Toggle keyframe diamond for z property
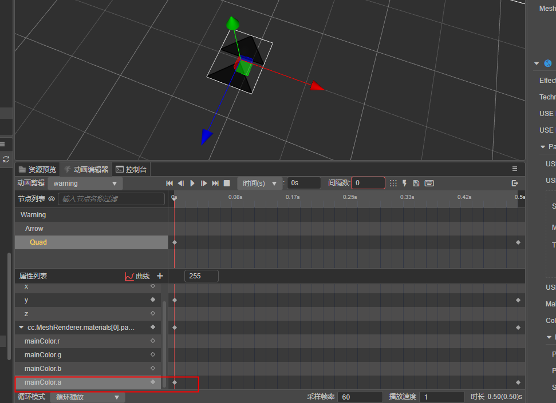Viewport: 556px width, 403px height. tap(153, 313)
